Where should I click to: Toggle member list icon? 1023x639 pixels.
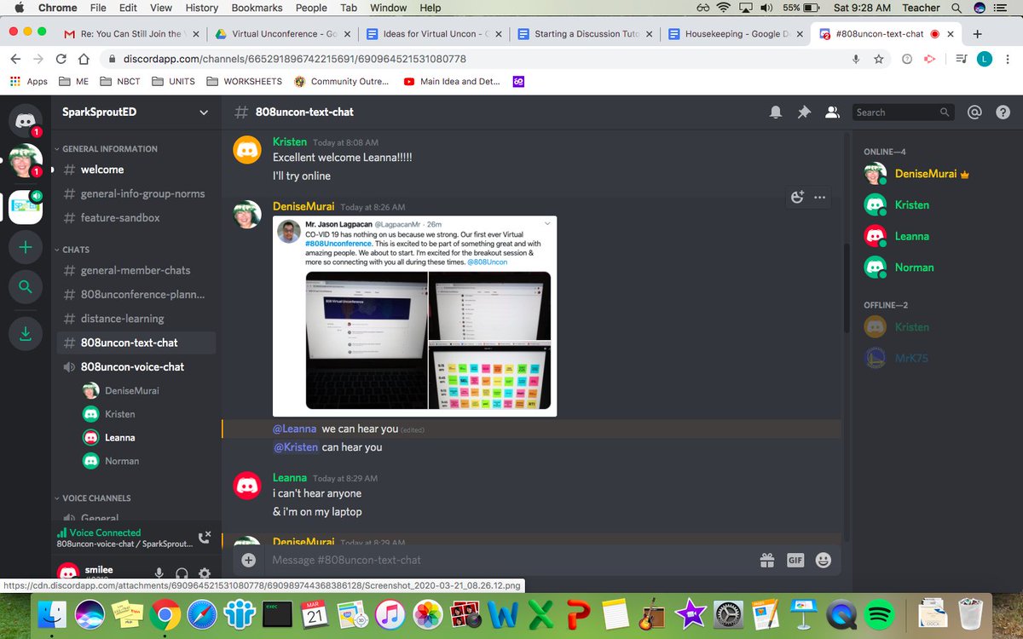tap(833, 112)
